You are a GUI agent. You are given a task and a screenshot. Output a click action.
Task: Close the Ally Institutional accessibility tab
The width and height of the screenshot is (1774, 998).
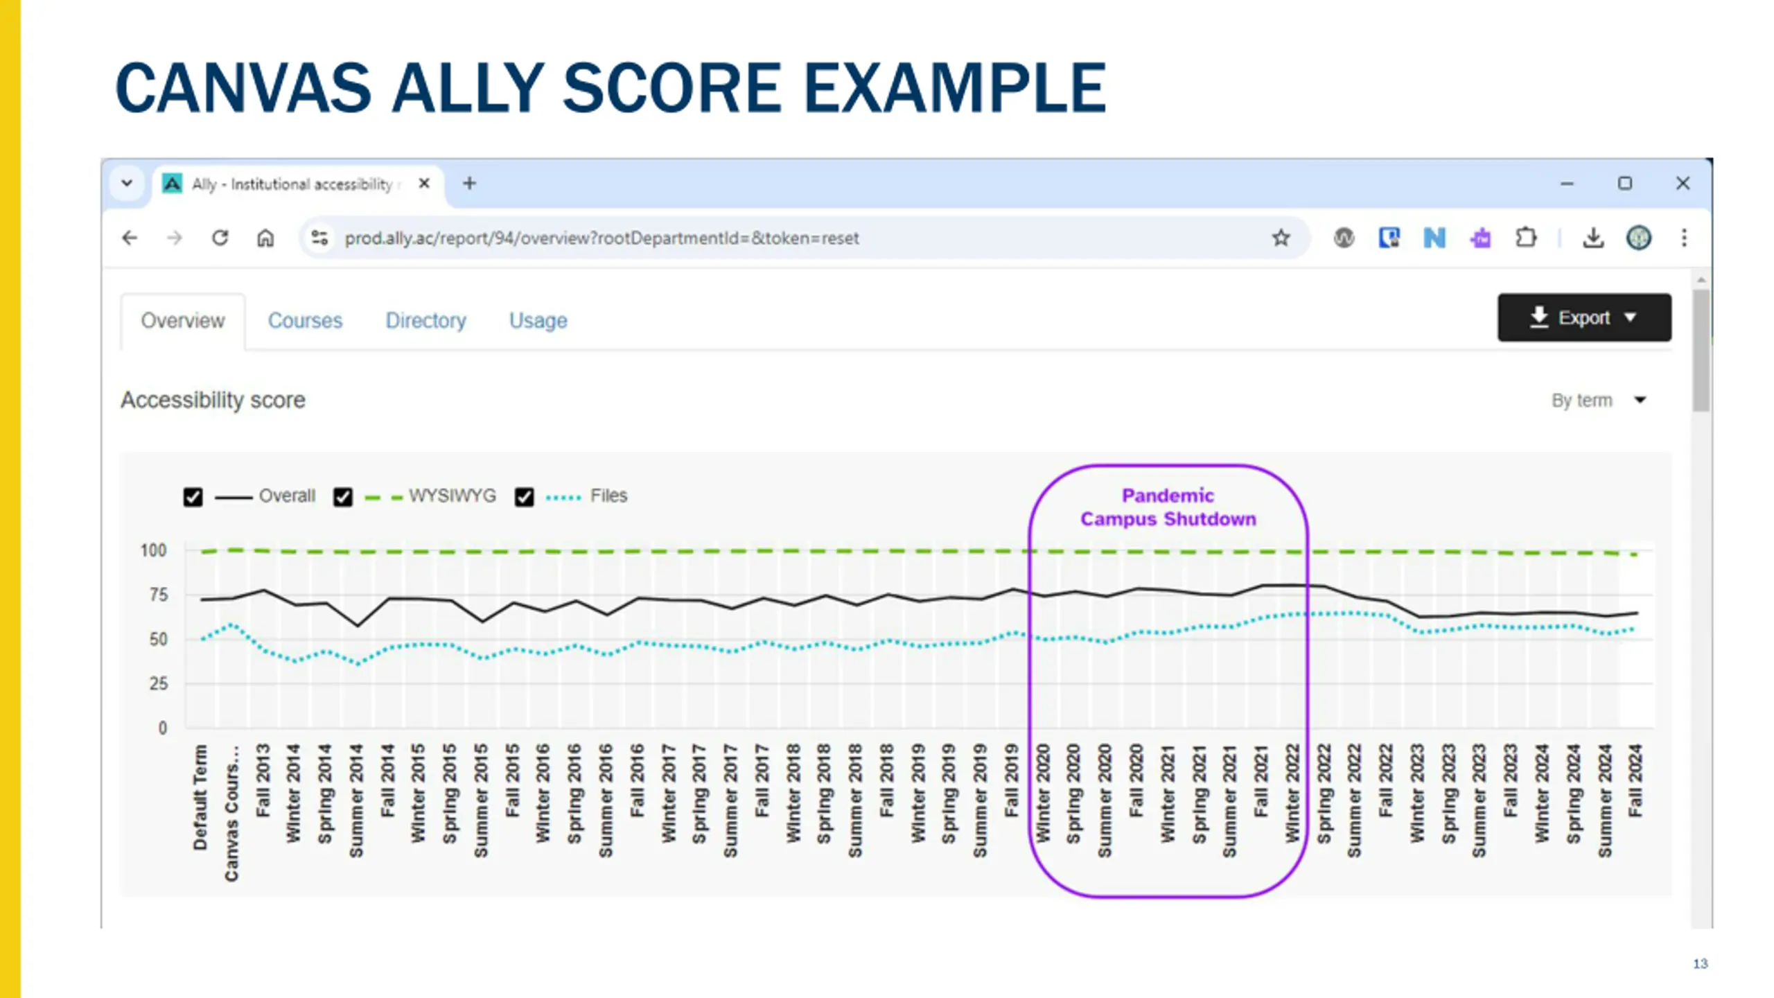click(x=424, y=183)
